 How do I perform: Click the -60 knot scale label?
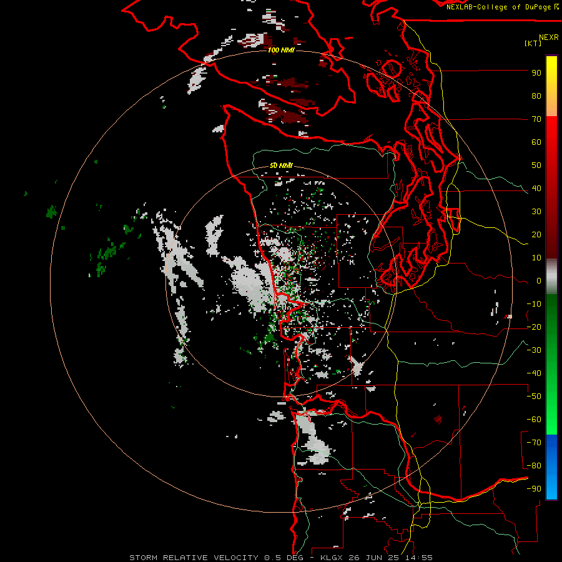[x=534, y=420]
